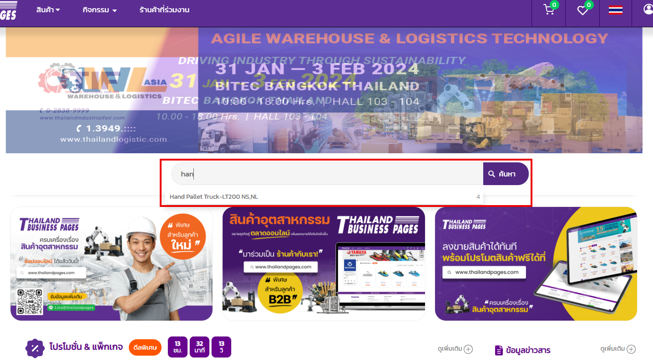Click the ค้นหา search button

coord(506,174)
